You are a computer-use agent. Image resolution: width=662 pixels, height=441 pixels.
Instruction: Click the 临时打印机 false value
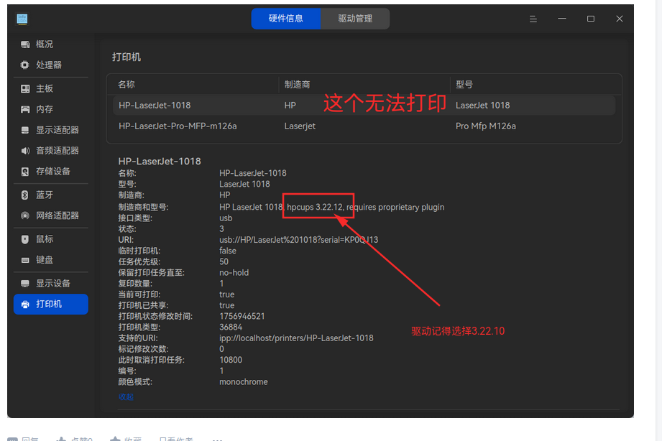[x=228, y=251]
